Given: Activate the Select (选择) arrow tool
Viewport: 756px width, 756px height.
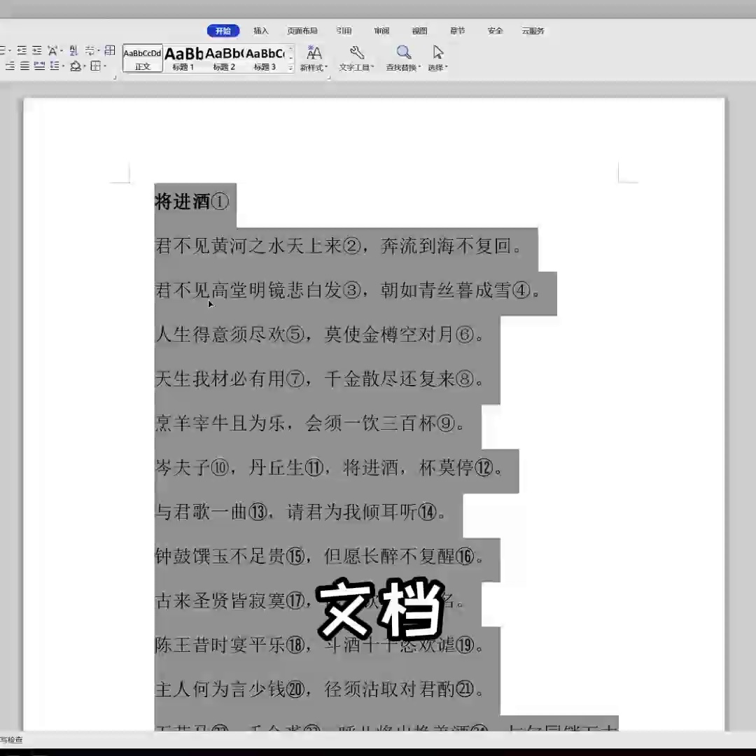Looking at the screenshot, I should (437, 52).
